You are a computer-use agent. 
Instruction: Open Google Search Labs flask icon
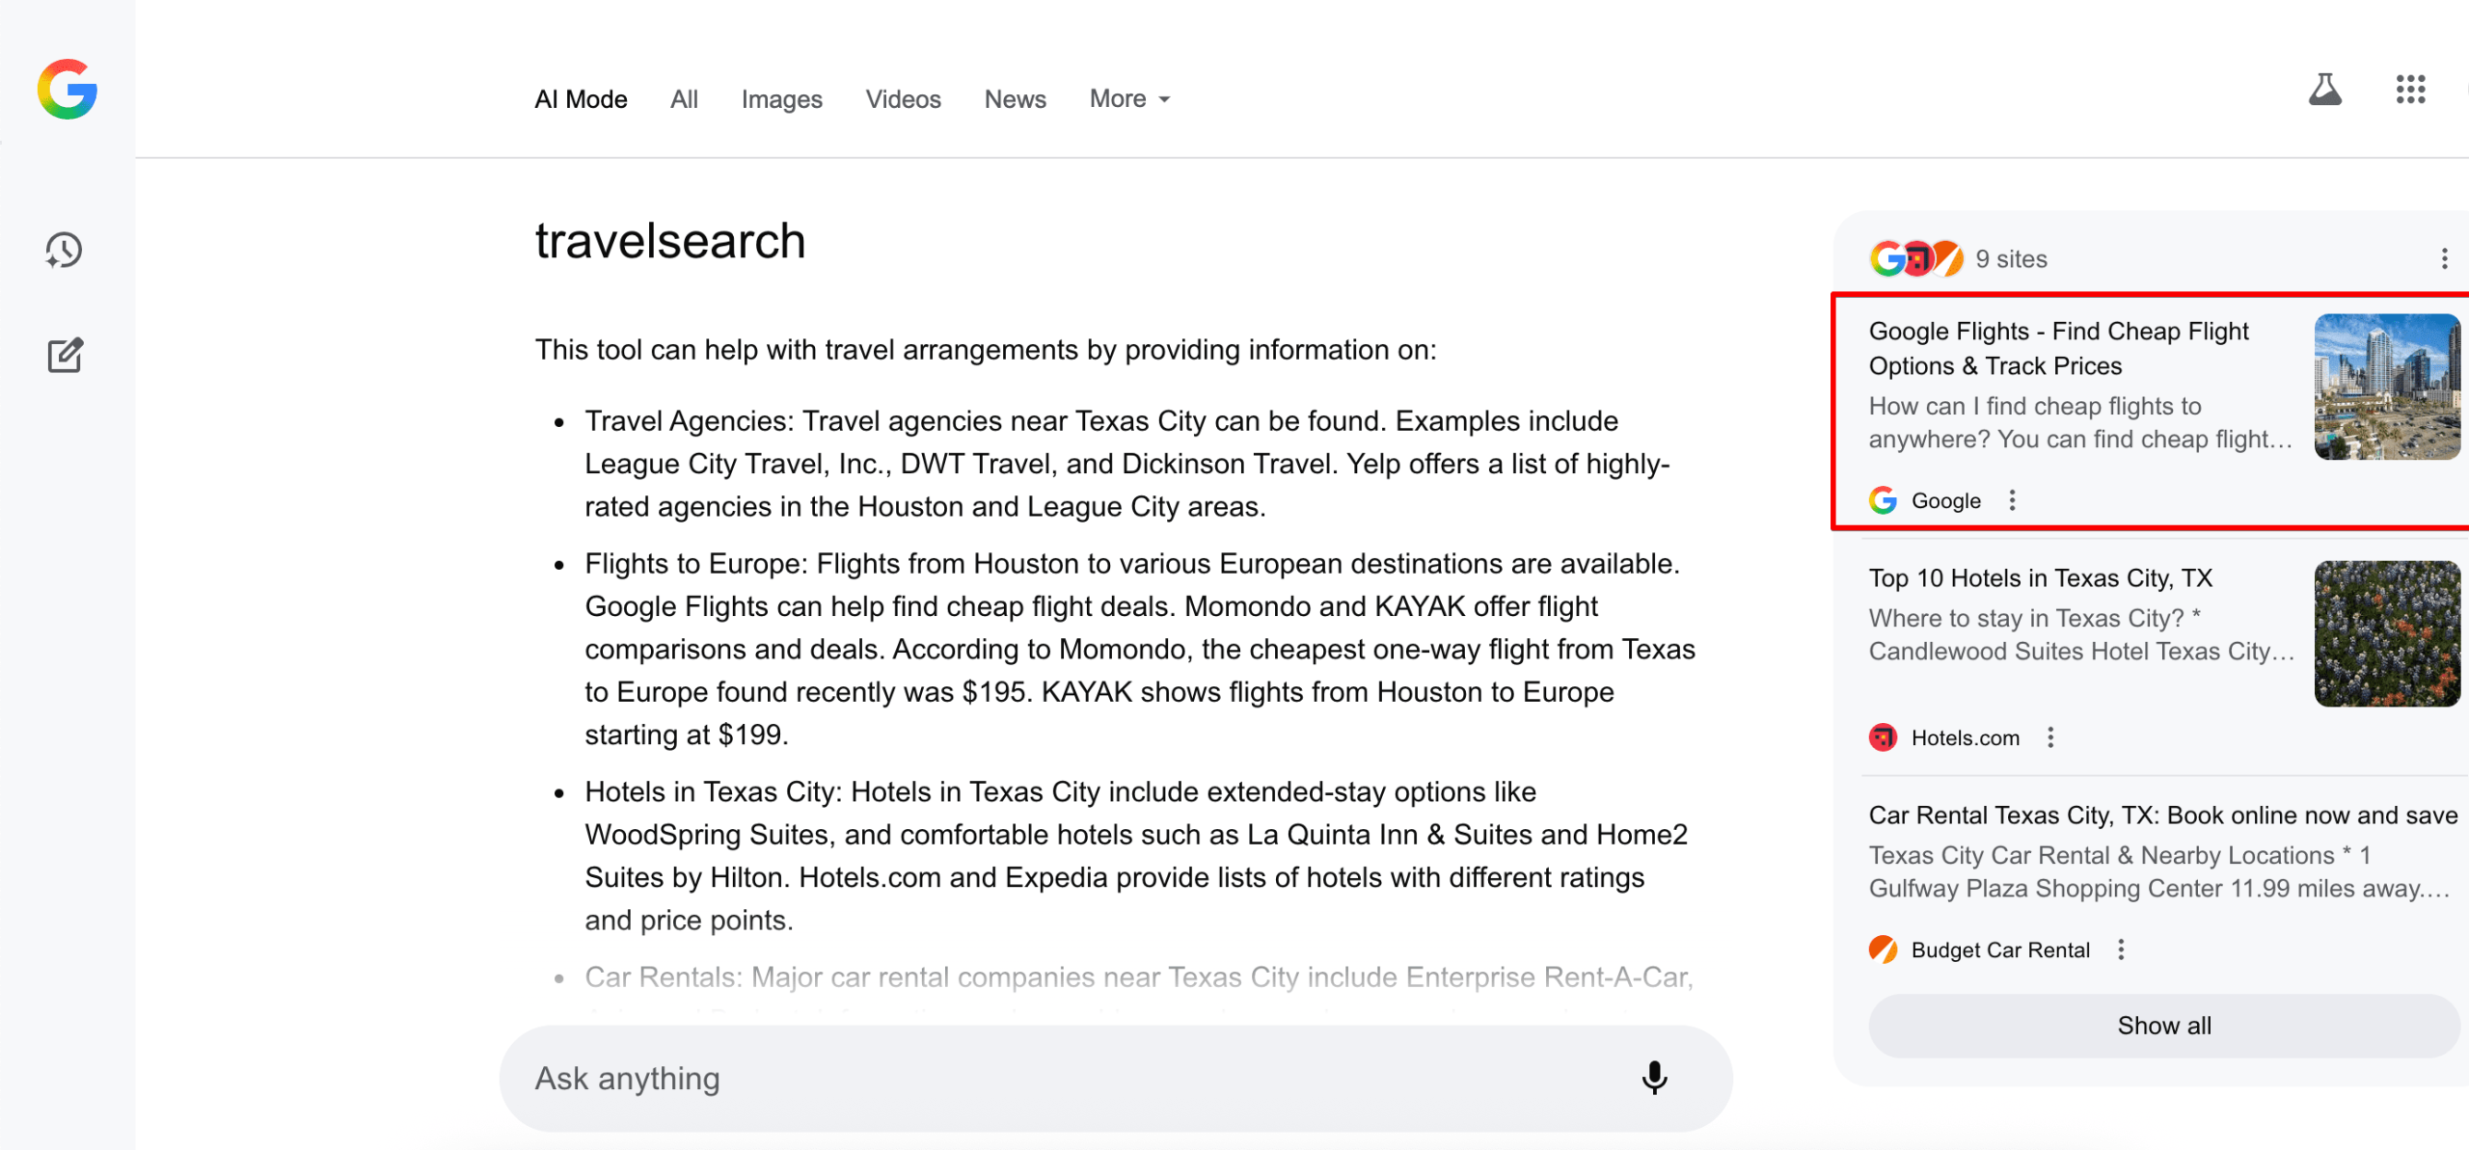pos(2325,90)
